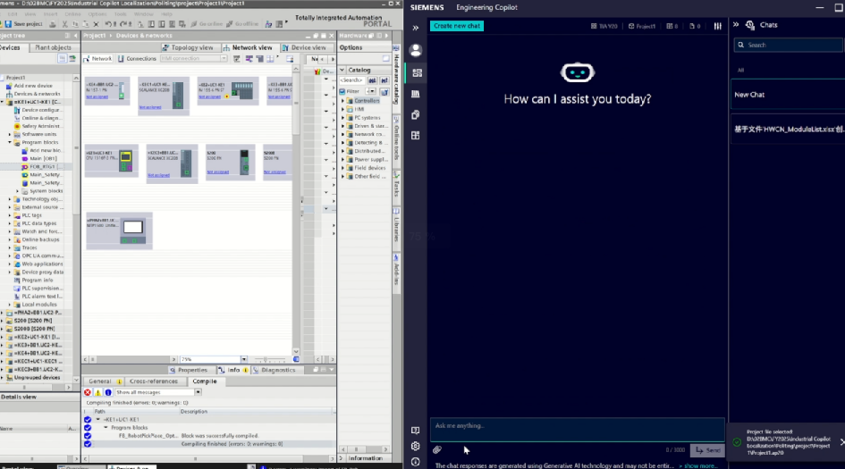
Task: Click the Create new chat button
Action: coord(457,26)
